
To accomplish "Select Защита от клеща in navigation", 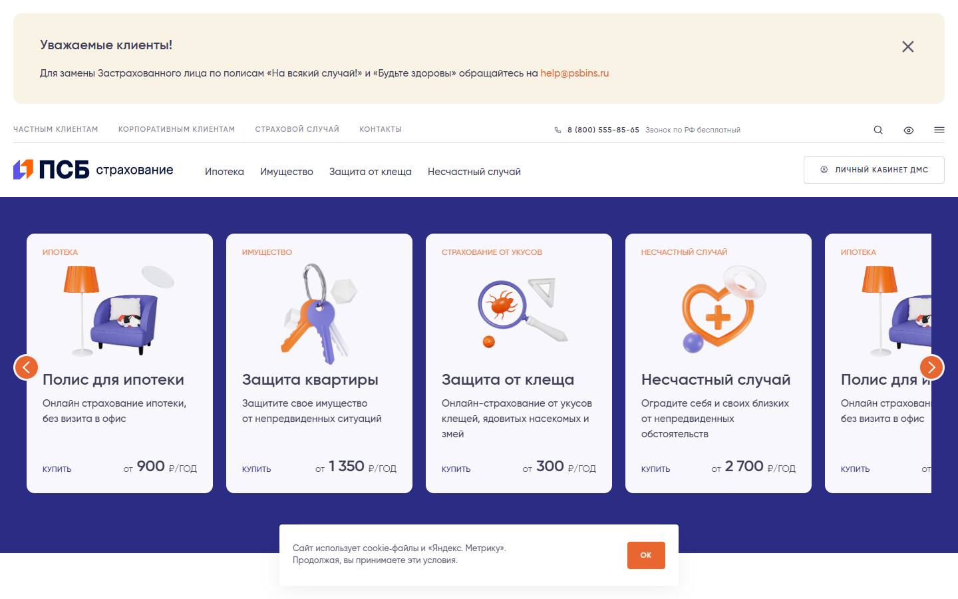I will (371, 172).
